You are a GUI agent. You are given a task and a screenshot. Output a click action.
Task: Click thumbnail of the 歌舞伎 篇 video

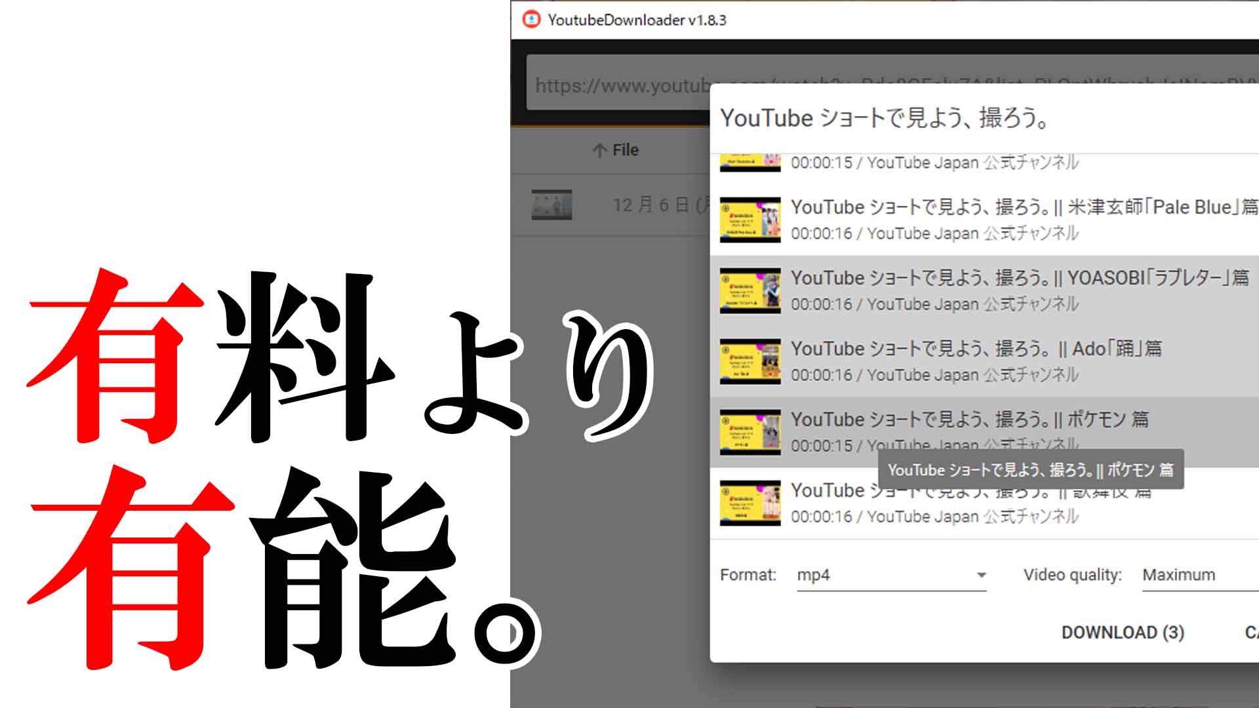[x=750, y=503]
